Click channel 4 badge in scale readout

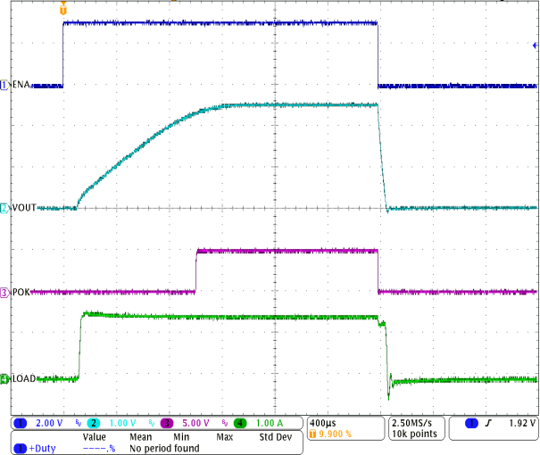[240, 423]
